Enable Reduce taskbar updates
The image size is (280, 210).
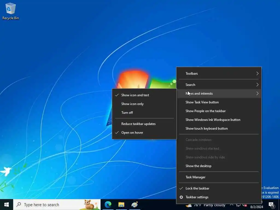[144, 124]
